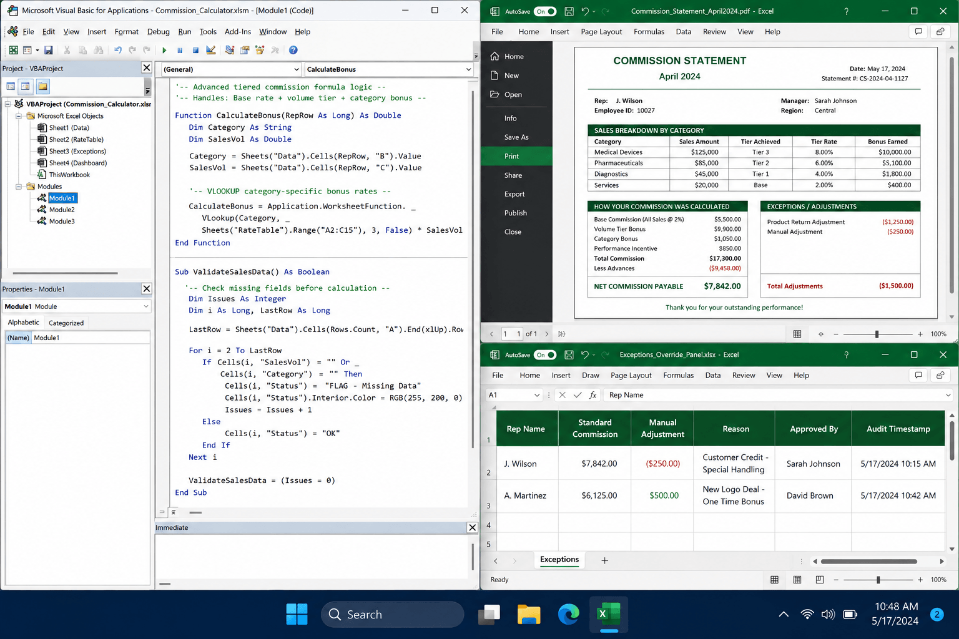Switch to Alphabetic tab in Properties
The width and height of the screenshot is (959, 639).
[23, 323]
